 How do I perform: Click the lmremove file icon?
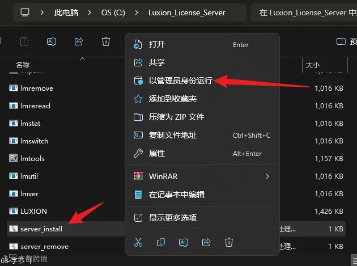click(14, 88)
